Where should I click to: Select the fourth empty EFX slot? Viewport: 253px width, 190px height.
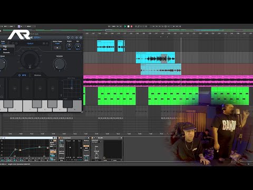pos(53,89)
